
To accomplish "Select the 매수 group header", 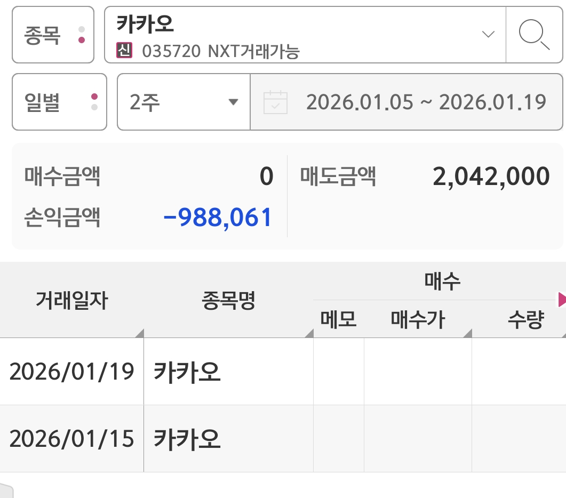I will [442, 282].
